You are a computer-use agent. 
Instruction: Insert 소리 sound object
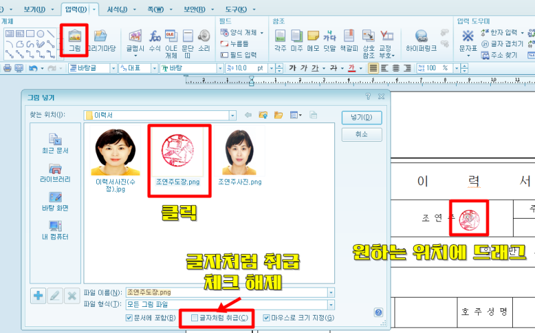pyautogui.click(x=204, y=40)
